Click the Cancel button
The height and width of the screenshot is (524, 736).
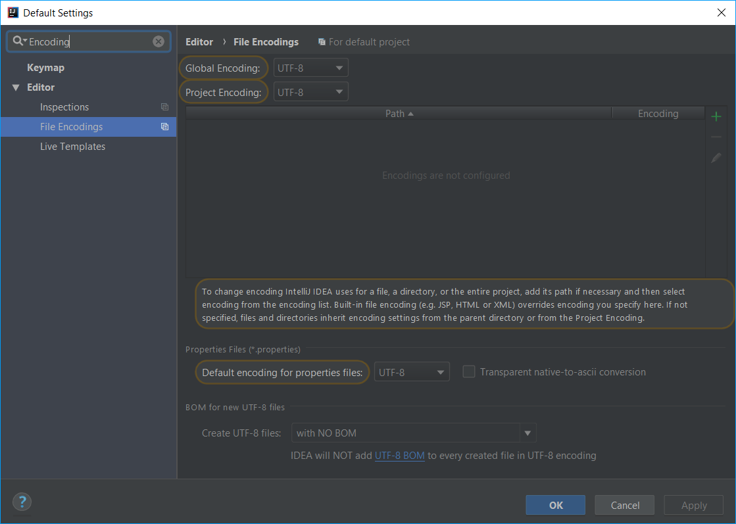tap(624, 505)
